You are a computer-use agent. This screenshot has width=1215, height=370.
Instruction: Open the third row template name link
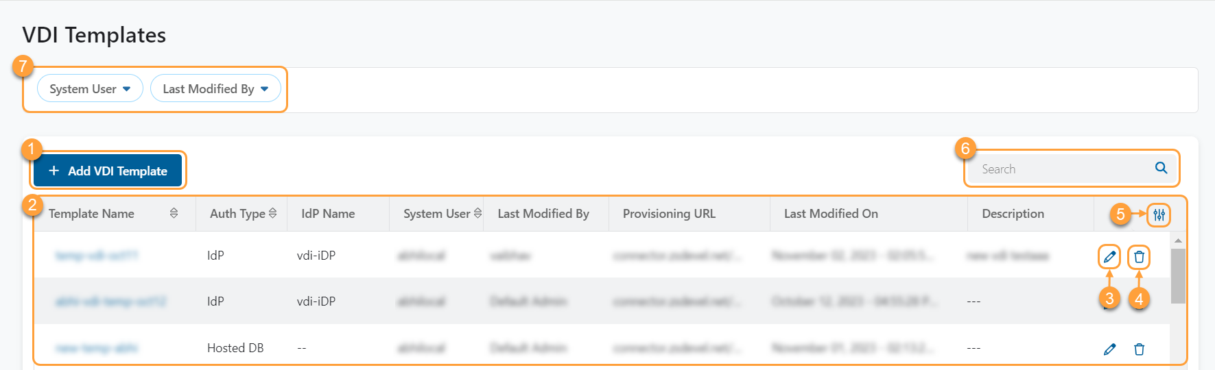click(97, 348)
